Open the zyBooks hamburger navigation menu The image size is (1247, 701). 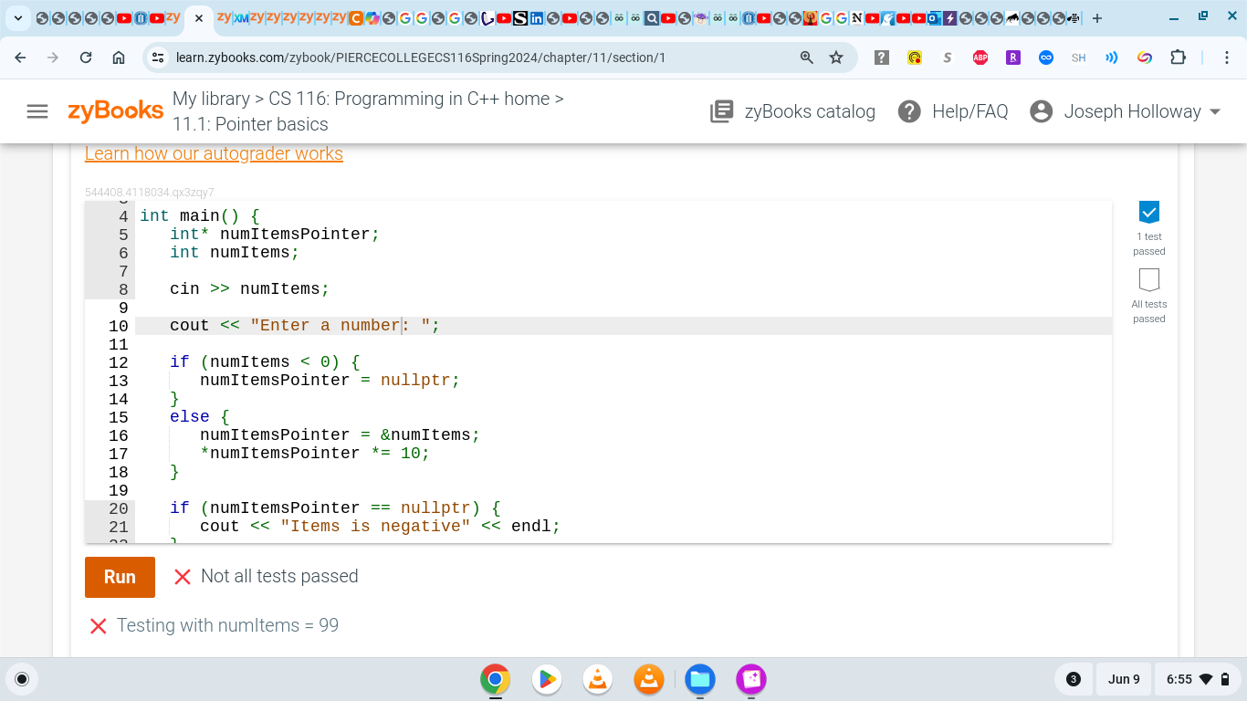(x=37, y=111)
